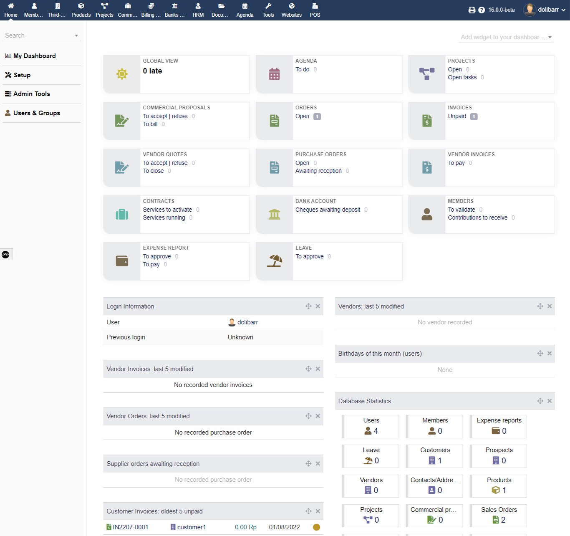Click the Leave beach umbrella icon
Image resolution: width=570 pixels, height=536 pixels.
pyautogui.click(x=274, y=261)
